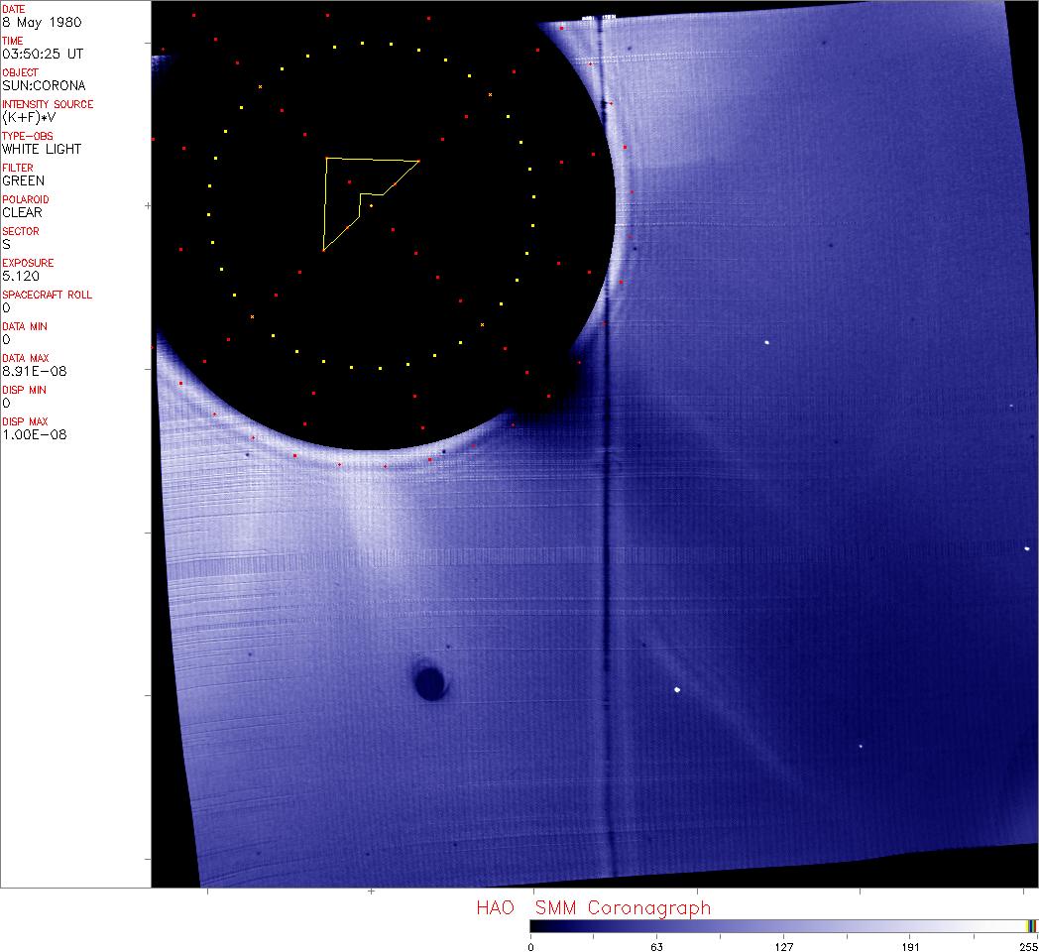Click the (K+F)*V intensity source value

28,117
